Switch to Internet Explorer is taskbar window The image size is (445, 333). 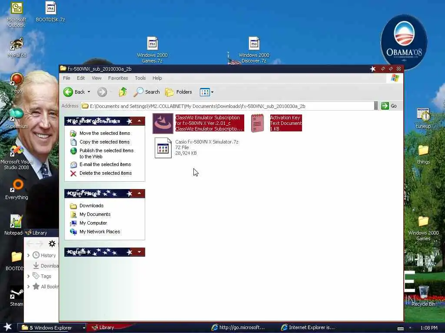click(308, 327)
